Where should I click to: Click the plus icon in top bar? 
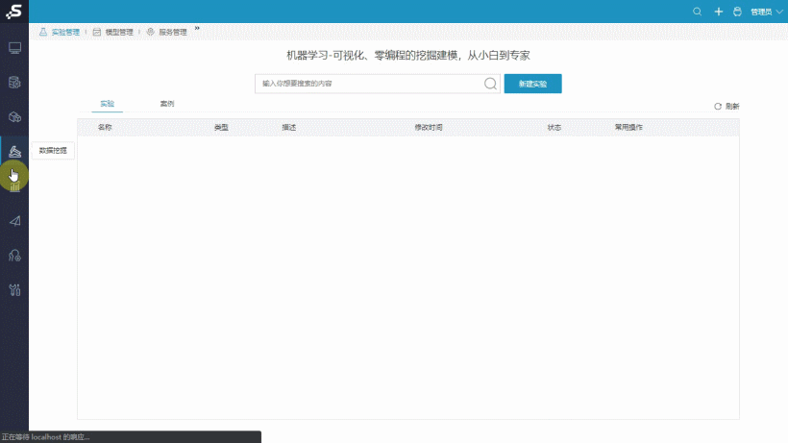pos(718,12)
